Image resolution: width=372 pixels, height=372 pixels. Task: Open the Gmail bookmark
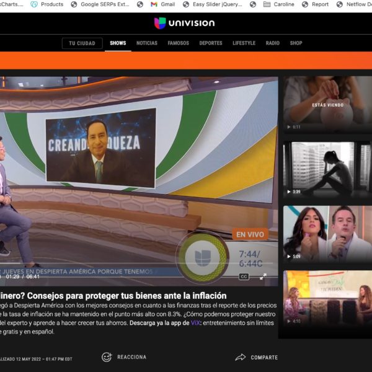click(x=163, y=4)
